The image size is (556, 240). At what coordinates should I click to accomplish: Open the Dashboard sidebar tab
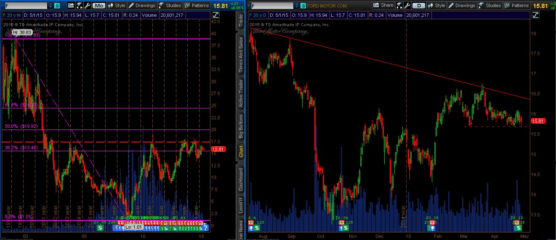241,179
